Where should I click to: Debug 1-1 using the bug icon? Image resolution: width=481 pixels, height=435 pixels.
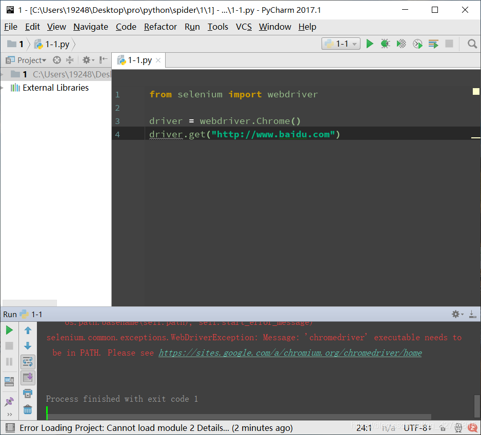(385, 44)
